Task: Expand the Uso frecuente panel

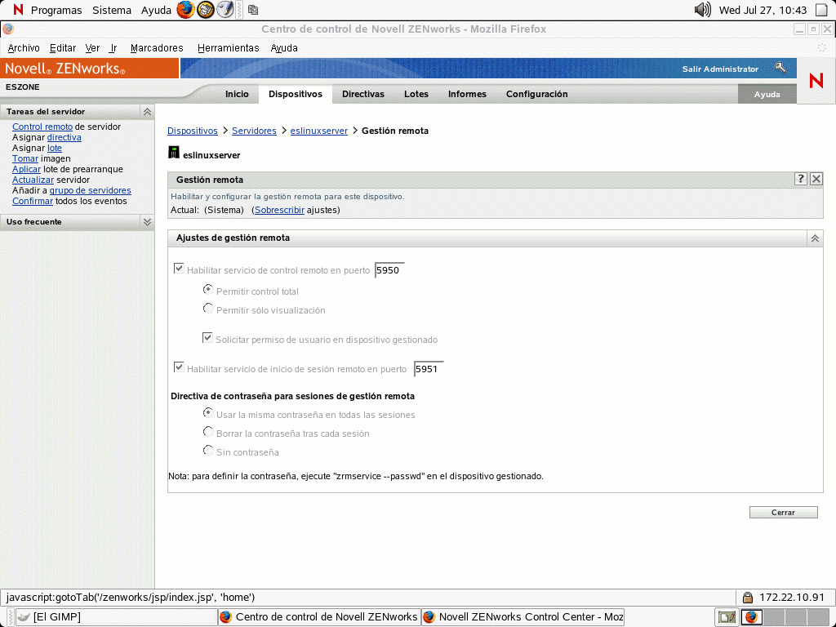Action: tap(147, 222)
